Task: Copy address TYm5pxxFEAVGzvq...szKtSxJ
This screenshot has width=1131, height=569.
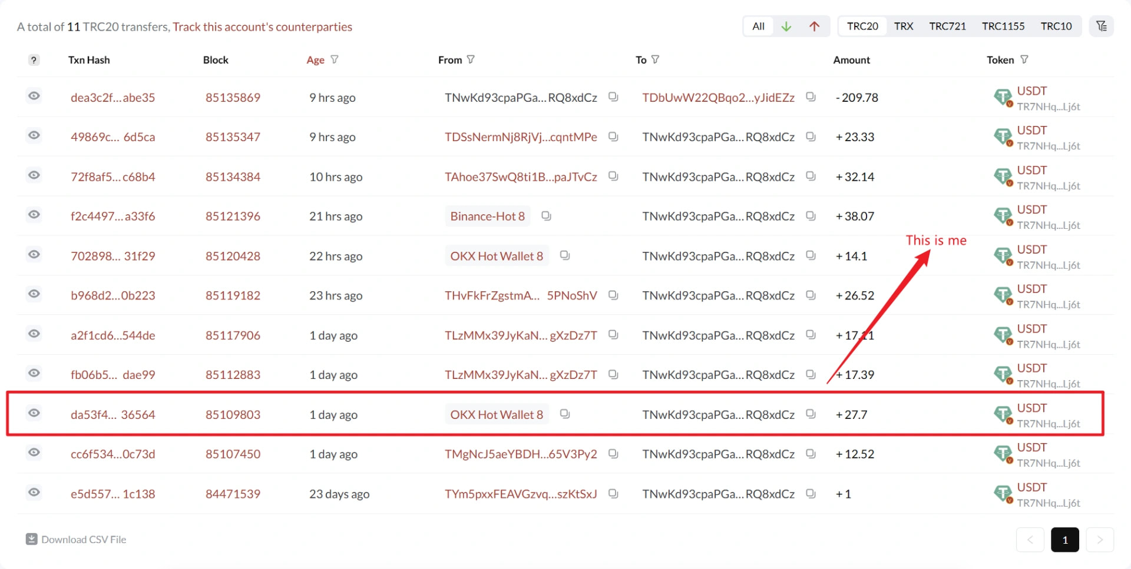Action: click(613, 493)
